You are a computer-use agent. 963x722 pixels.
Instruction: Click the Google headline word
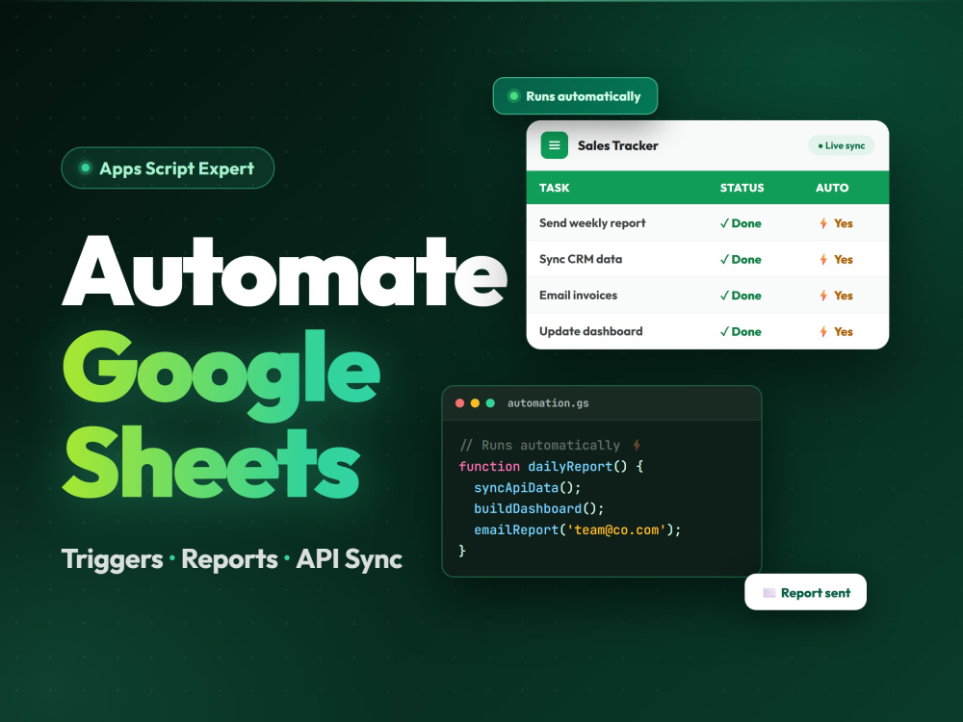point(221,374)
